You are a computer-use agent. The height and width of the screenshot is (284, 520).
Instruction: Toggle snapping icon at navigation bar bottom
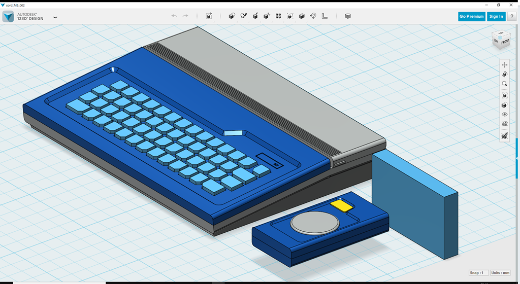[504, 136]
